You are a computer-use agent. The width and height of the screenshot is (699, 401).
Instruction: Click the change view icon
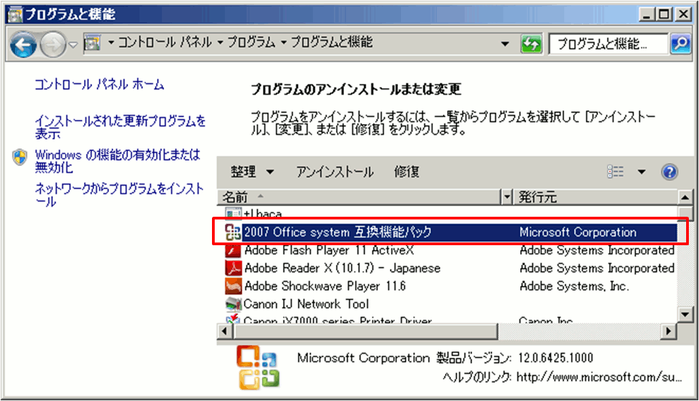[x=615, y=172]
